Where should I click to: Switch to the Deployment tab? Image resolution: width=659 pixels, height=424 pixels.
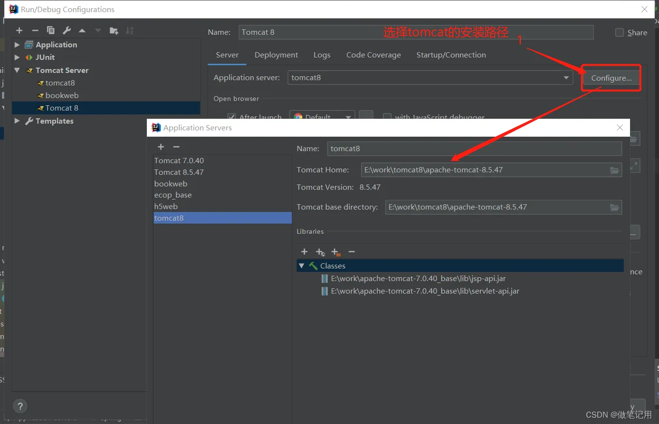(276, 55)
